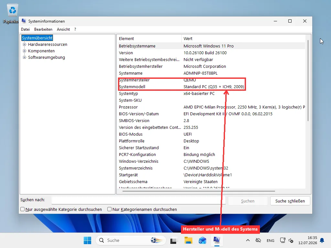
Task: Select the Systemmodell row
Action: 211,87
